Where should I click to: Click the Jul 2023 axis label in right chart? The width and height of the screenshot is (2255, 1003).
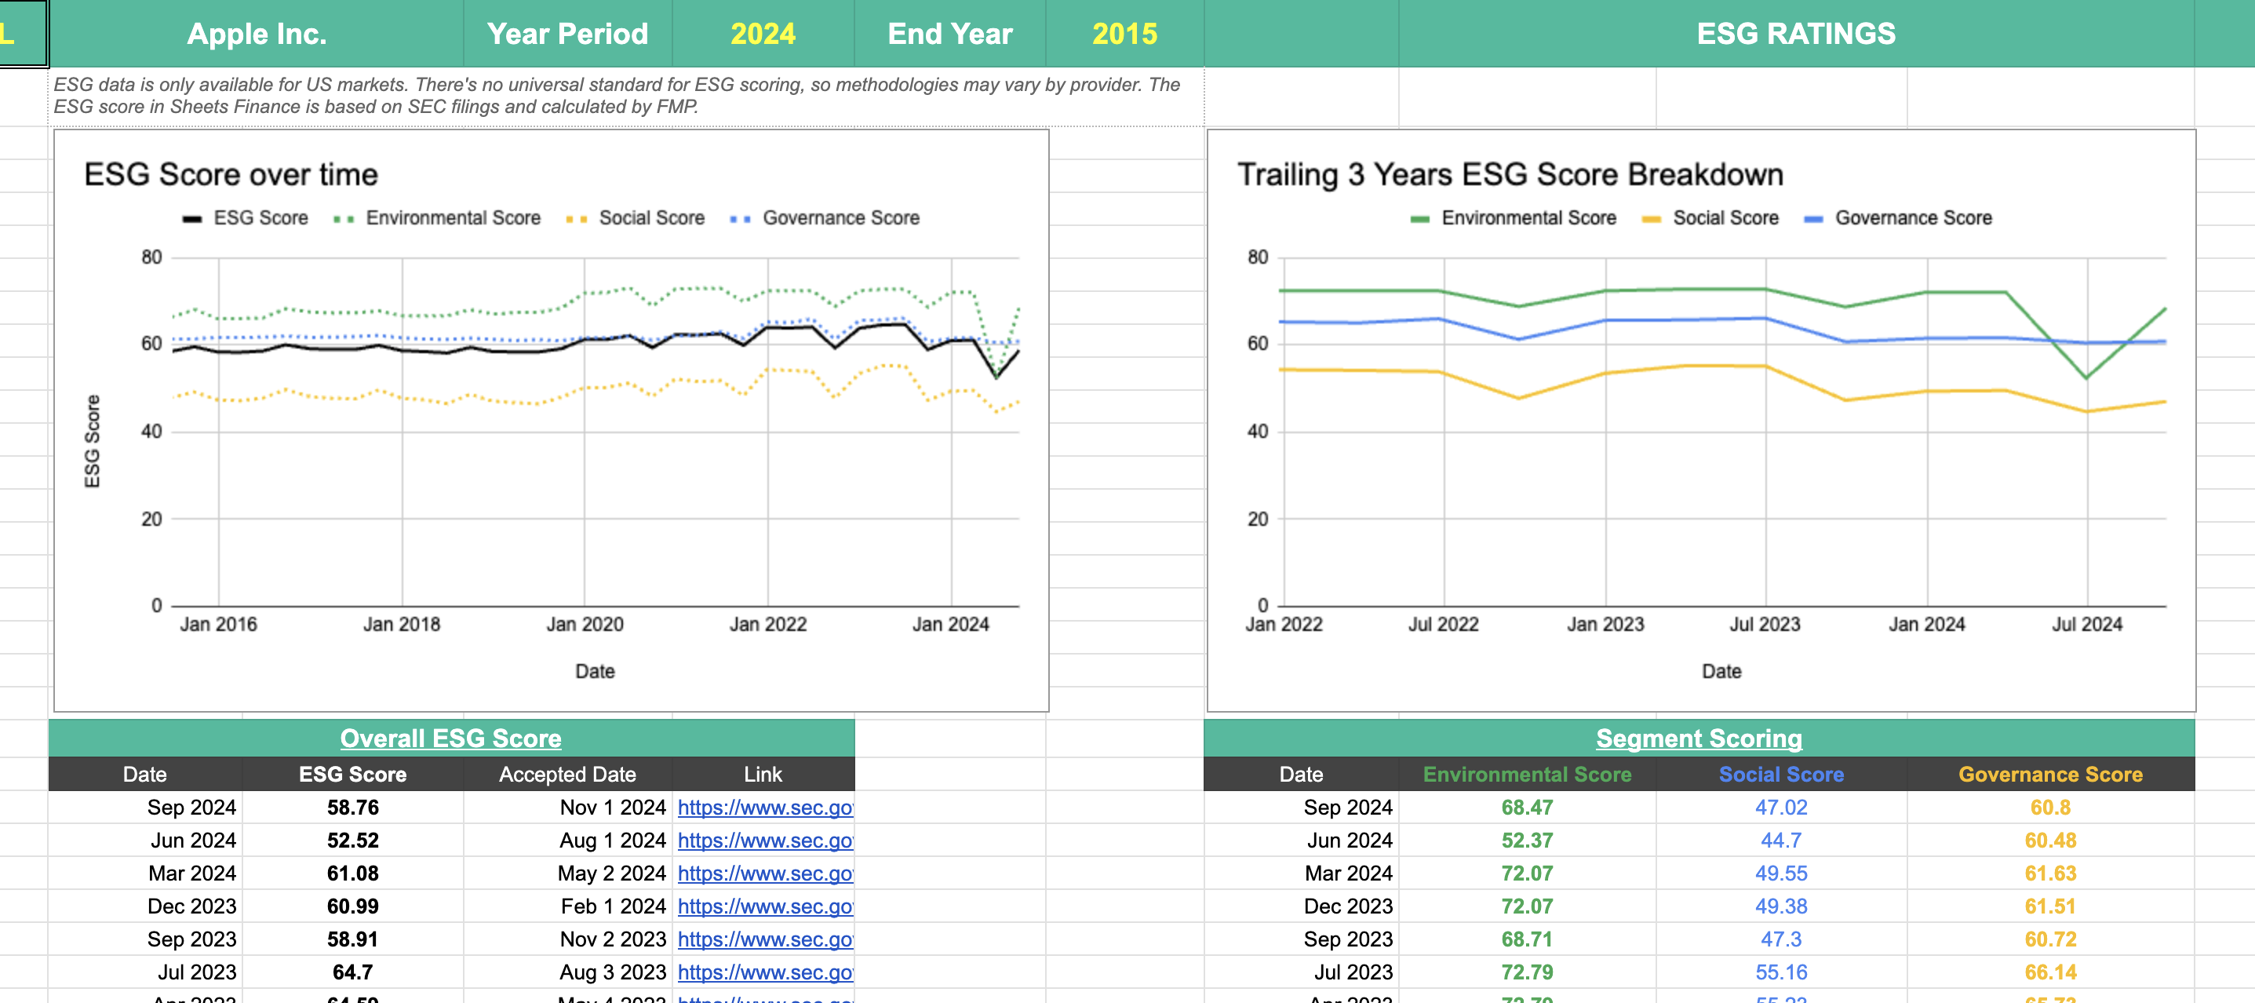[x=1765, y=625]
